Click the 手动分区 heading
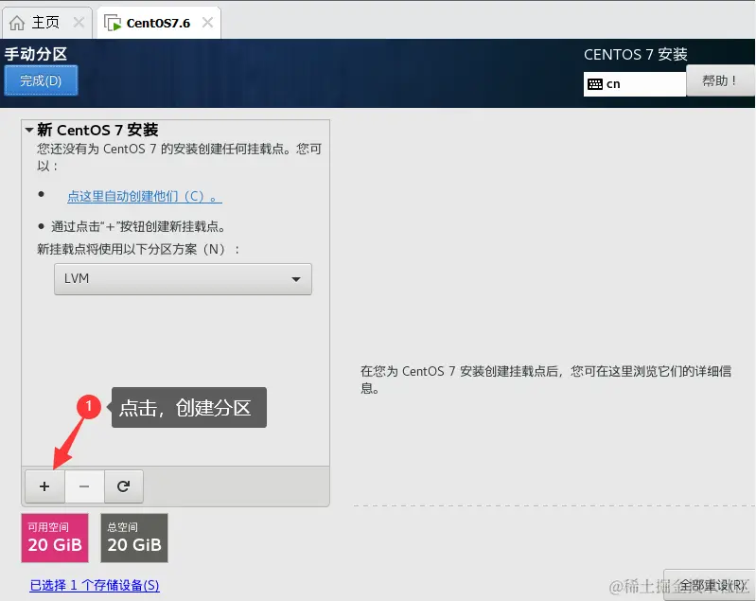 [x=36, y=54]
